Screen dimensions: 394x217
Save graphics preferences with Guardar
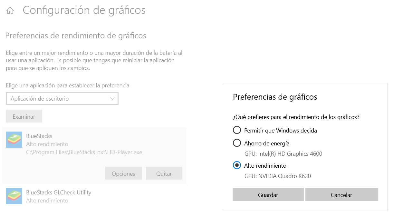pyautogui.click(x=268, y=194)
